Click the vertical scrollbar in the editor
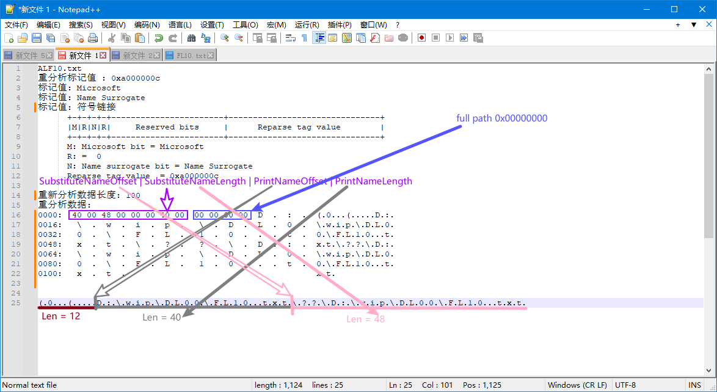 [x=708, y=220]
